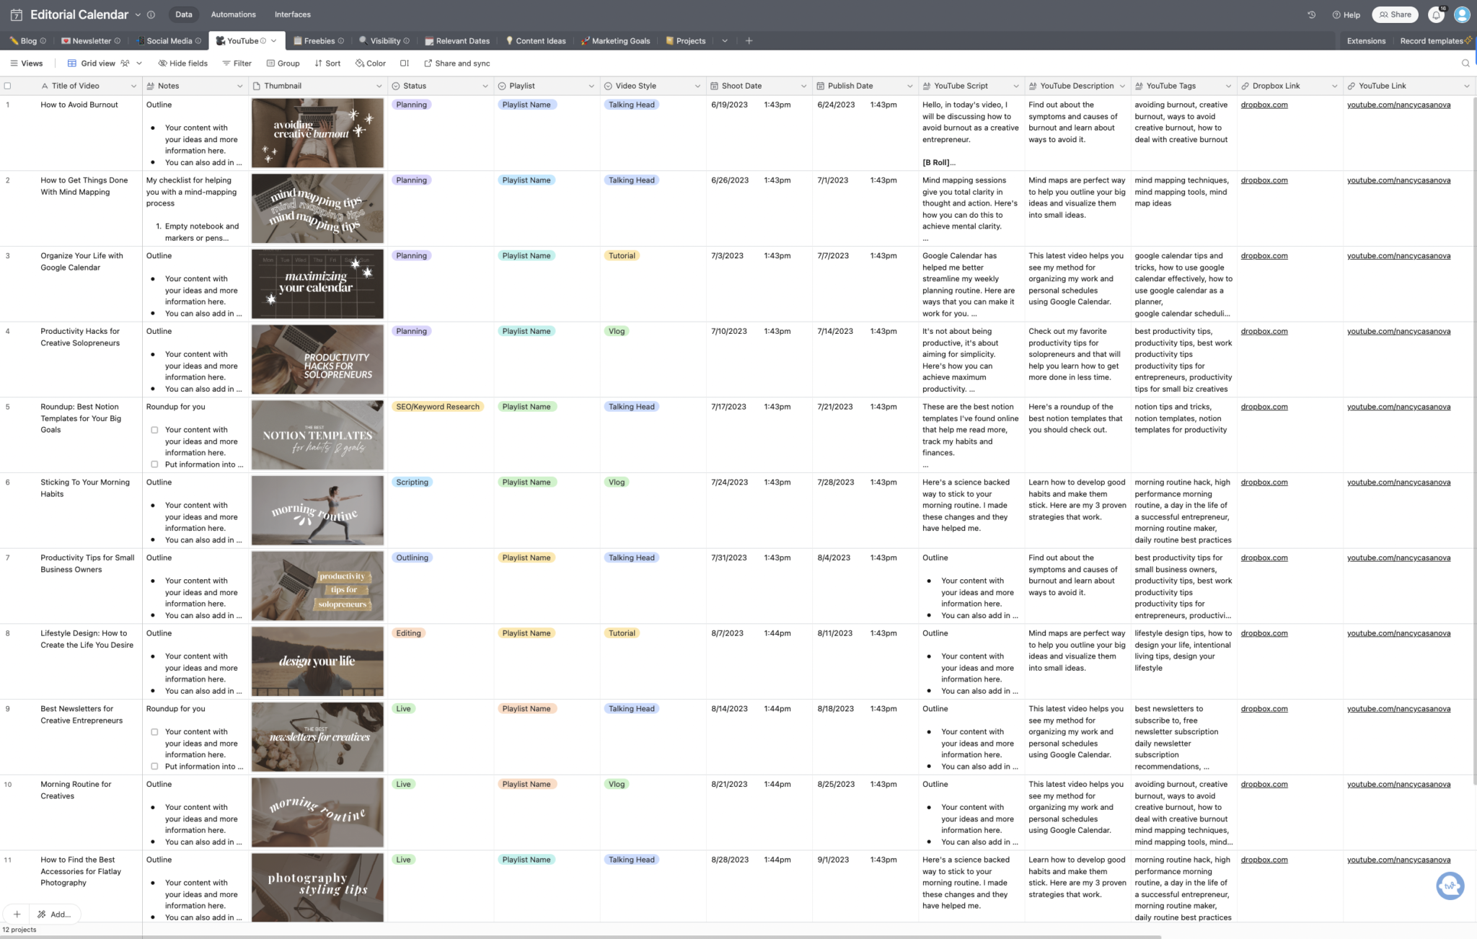Click the Help button

(1346, 14)
